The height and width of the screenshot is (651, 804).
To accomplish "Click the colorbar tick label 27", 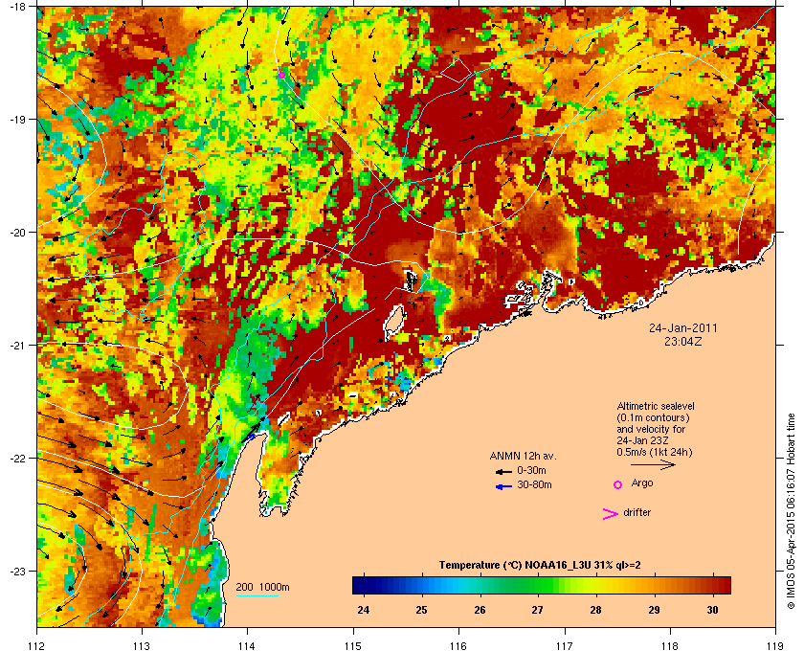I will tap(537, 611).
